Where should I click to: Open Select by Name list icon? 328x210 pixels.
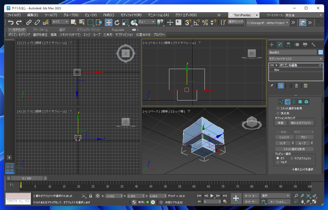82,22
